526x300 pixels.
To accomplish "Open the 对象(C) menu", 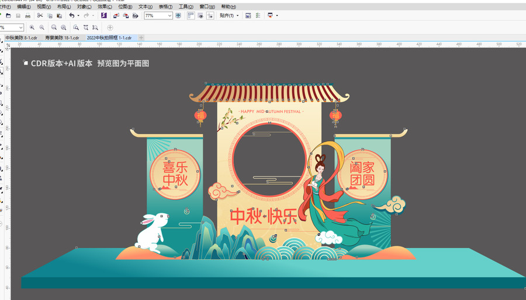I will [x=84, y=6].
